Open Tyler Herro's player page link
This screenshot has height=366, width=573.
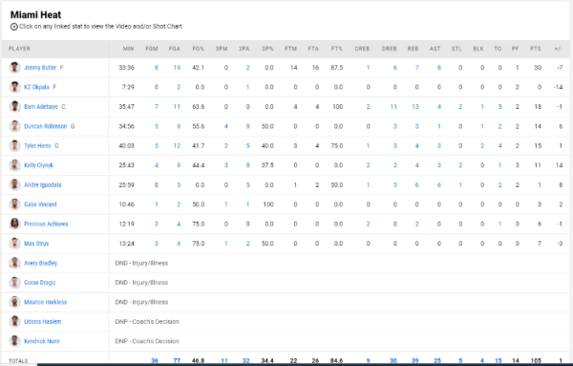click(x=37, y=145)
